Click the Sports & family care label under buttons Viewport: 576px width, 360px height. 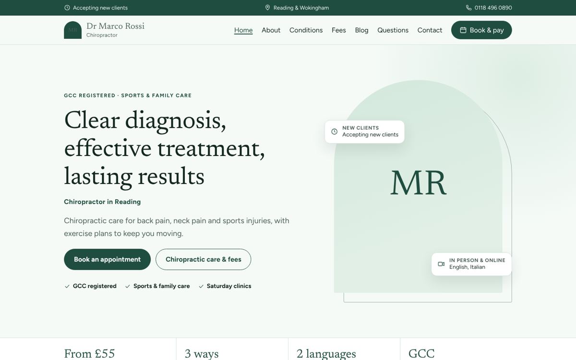coord(161,286)
